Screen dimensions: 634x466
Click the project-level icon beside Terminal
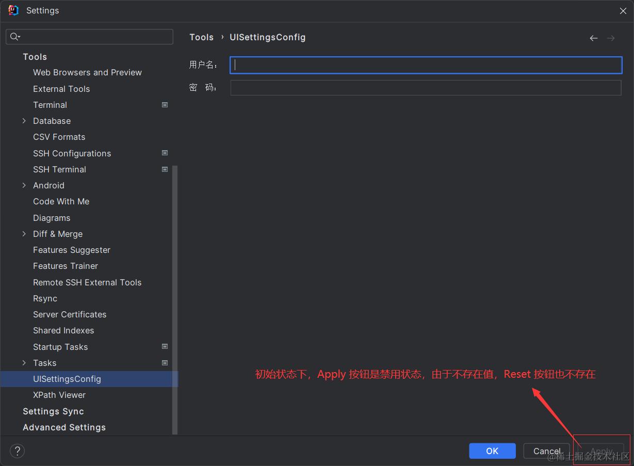[165, 105]
